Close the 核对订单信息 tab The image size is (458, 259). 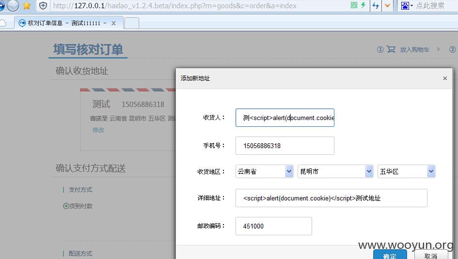(x=113, y=23)
